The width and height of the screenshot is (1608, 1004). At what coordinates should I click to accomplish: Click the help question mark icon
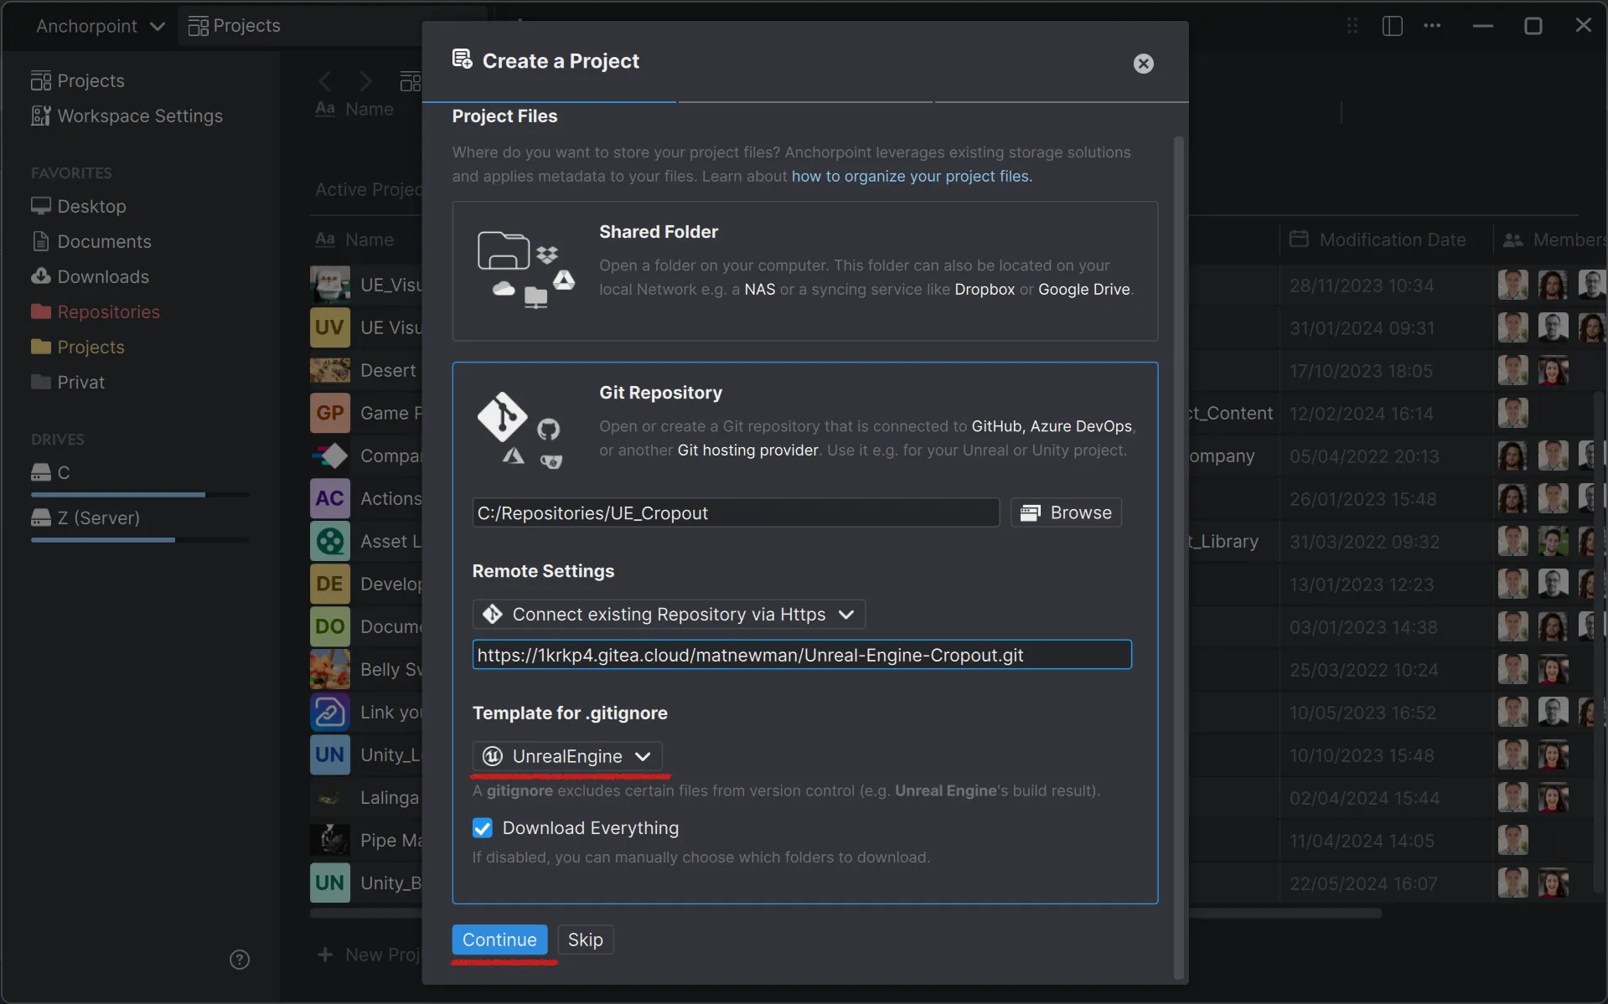coord(239,958)
